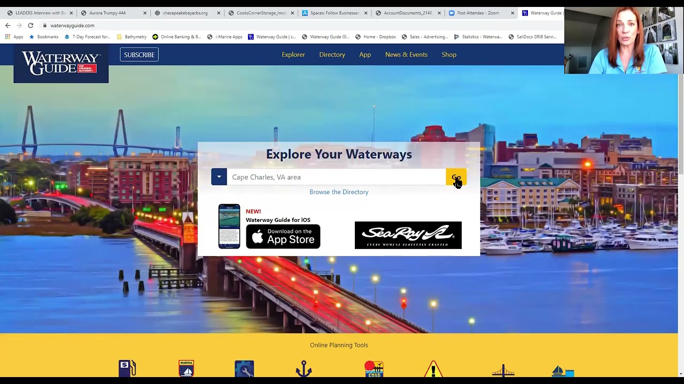Click the browser forward arrow
The height and width of the screenshot is (384, 684).
(x=19, y=26)
